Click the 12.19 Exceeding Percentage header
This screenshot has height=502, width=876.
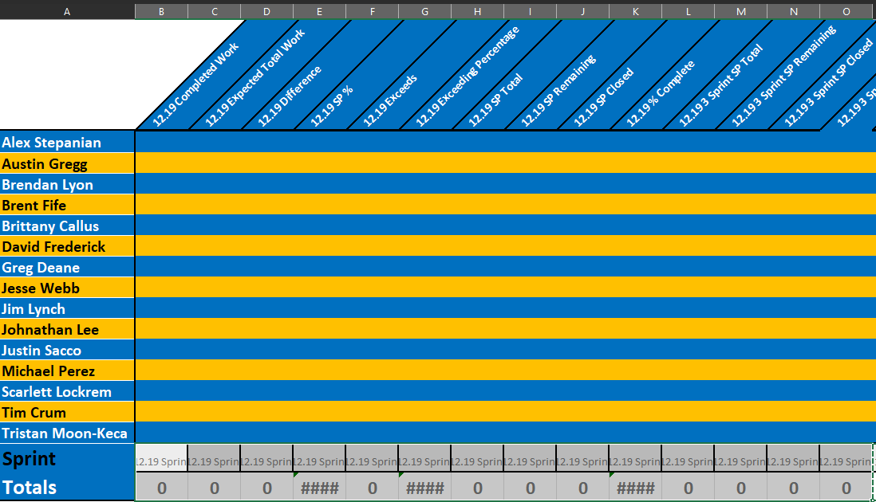tap(467, 76)
